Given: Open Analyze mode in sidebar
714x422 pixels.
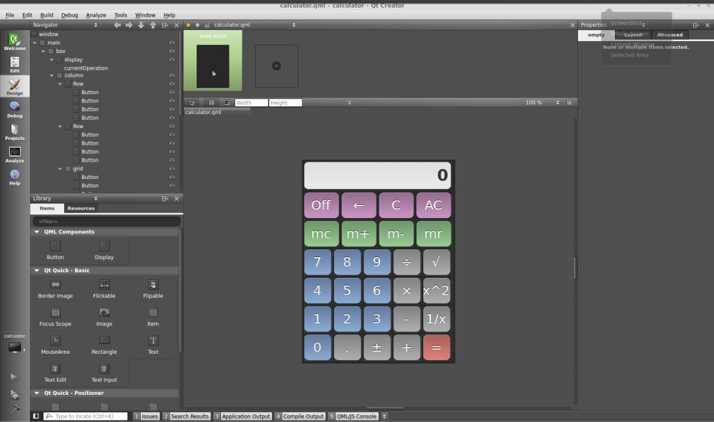Looking at the screenshot, I should (15, 155).
